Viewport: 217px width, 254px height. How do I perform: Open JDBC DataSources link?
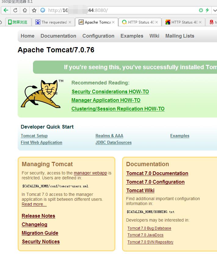click(x=114, y=143)
